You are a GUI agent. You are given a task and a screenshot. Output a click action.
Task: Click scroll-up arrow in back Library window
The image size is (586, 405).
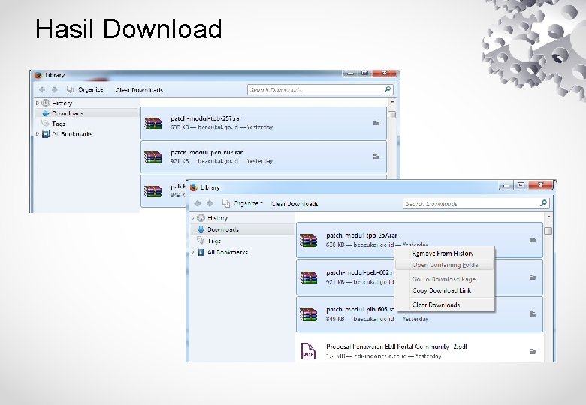click(x=392, y=101)
